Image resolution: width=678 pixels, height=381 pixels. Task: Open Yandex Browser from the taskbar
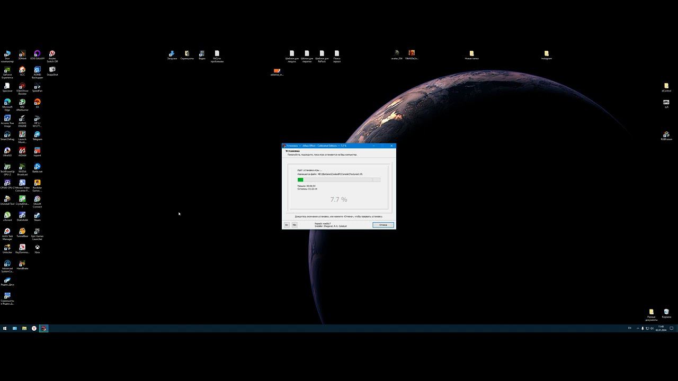[34, 328]
